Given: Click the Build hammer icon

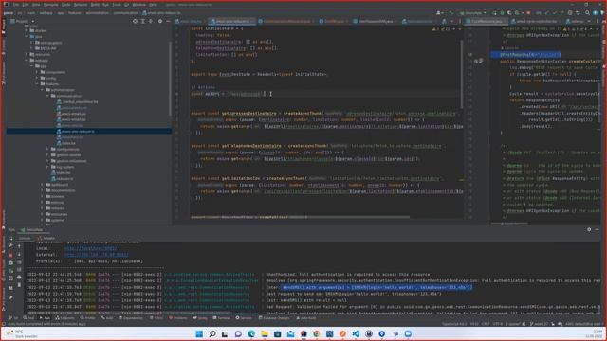Looking at the screenshot, I should [x=451, y=12].
